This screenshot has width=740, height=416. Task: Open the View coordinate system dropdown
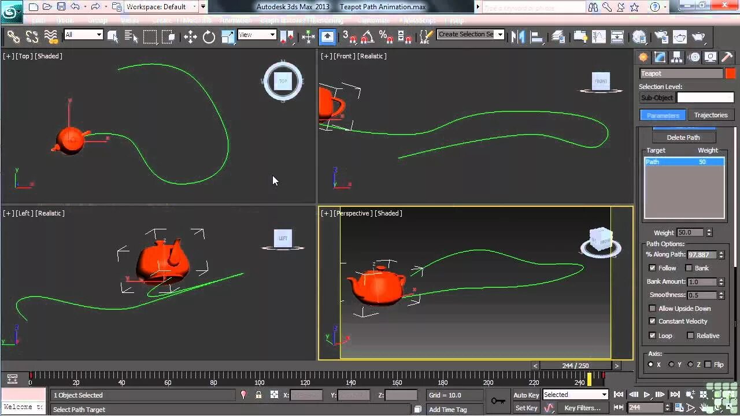pyautogui.click(x=257, y=35)
